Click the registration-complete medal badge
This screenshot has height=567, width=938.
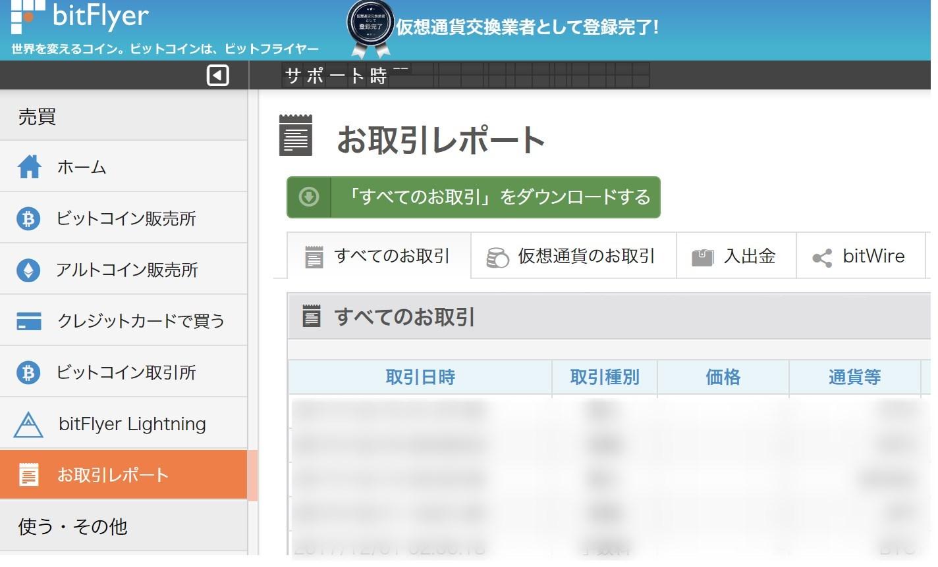(x=370, y=28)
